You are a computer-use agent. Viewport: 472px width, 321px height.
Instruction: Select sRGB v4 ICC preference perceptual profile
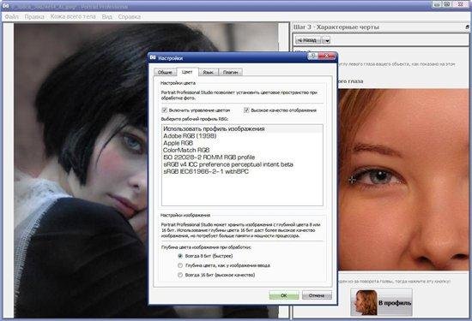(x=242, y=164)
